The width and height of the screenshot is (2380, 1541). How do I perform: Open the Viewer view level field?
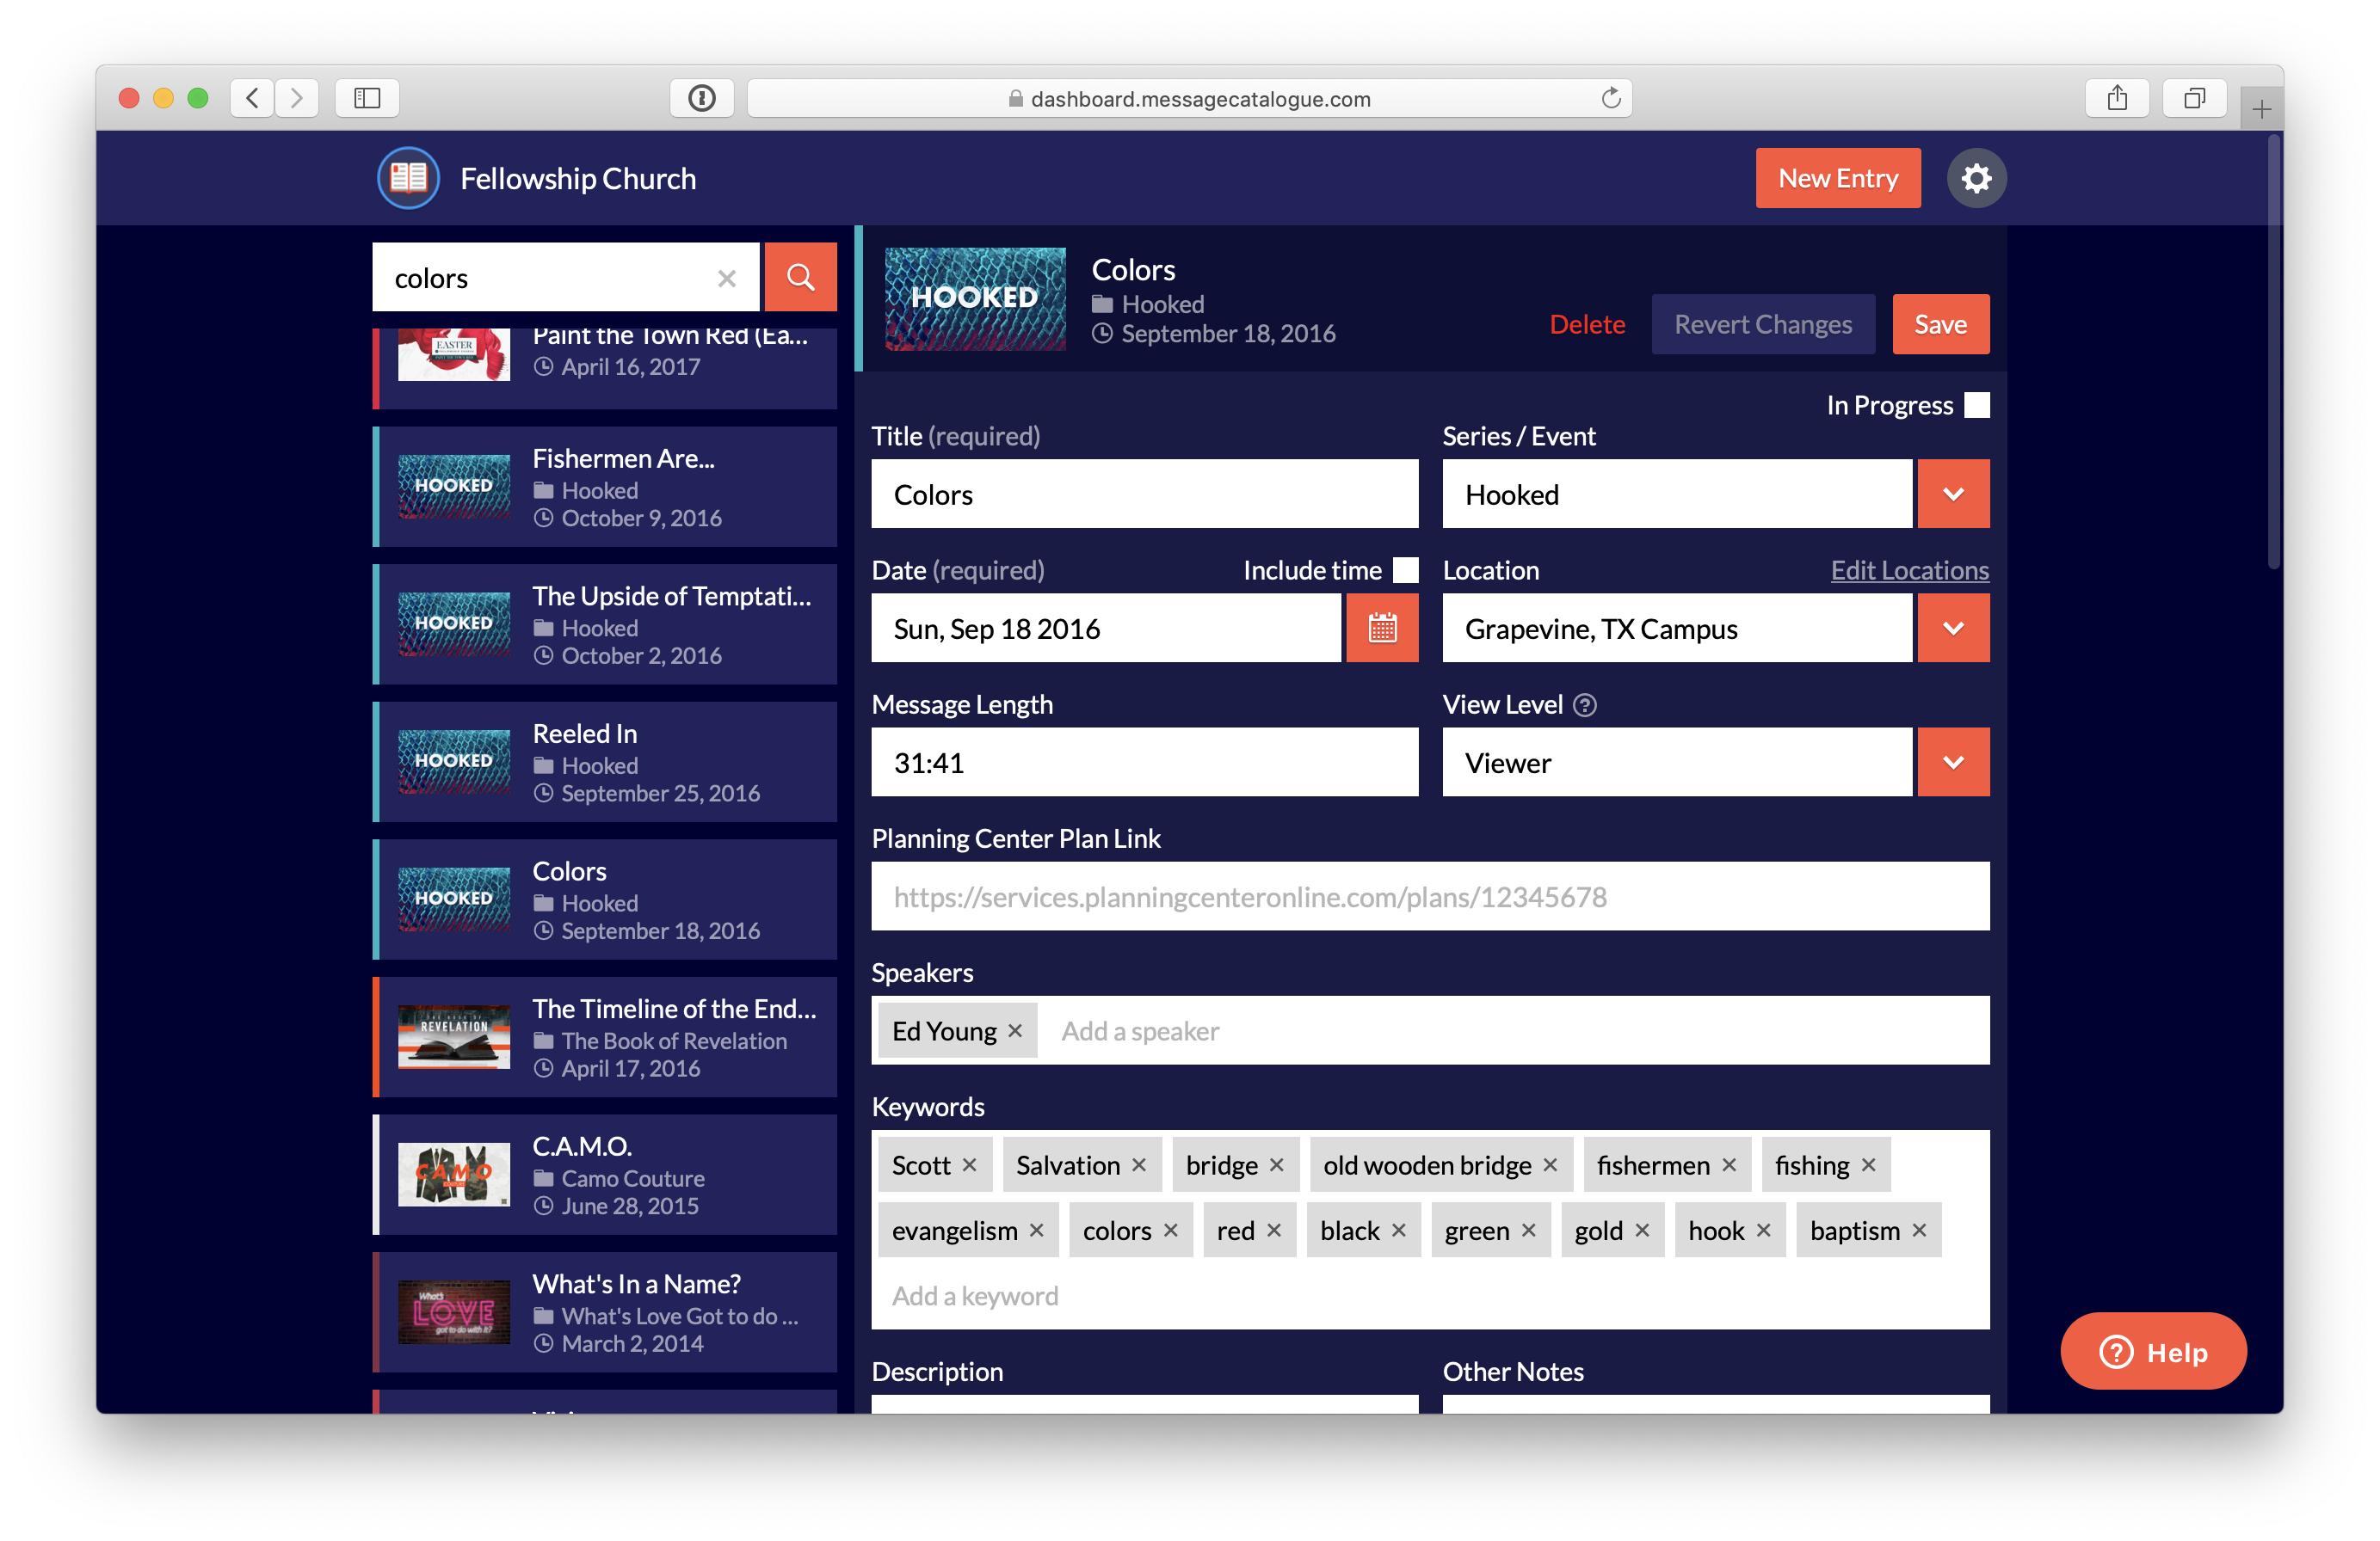tap(1677, 763)
